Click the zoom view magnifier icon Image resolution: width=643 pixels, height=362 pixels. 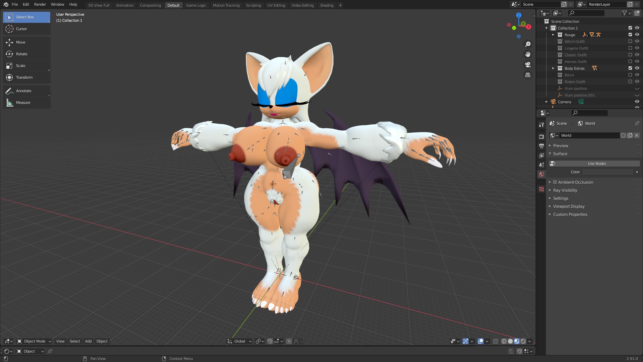(x=528, y=44)
